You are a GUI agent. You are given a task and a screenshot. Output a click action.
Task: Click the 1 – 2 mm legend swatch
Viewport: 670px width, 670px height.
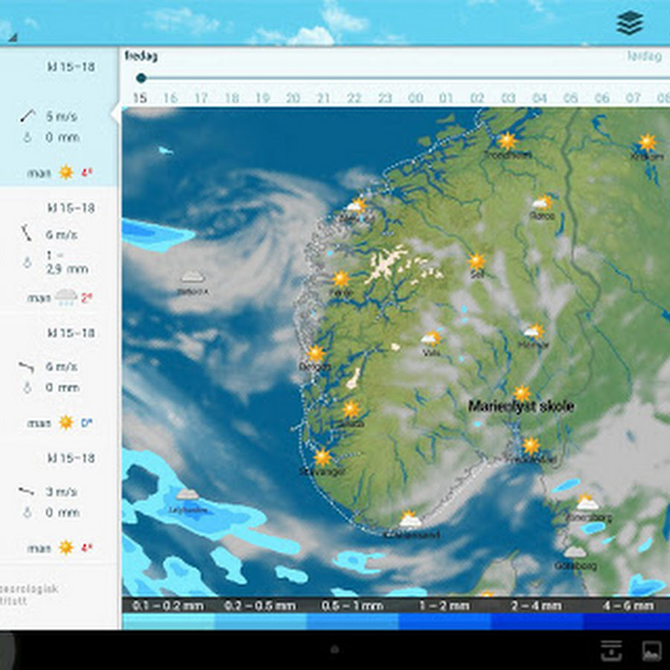(444, 622)
